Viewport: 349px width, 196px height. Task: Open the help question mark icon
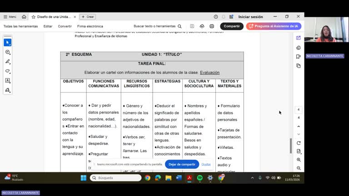(216, 17)
